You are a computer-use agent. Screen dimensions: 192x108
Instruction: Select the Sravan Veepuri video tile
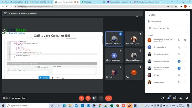click(134, 39)
